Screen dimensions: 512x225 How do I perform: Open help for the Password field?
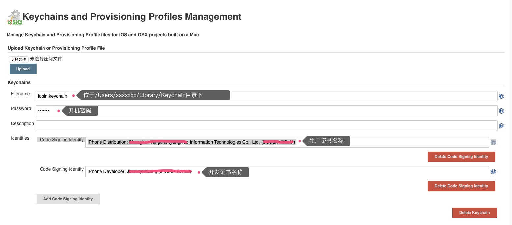pos(501,111)
